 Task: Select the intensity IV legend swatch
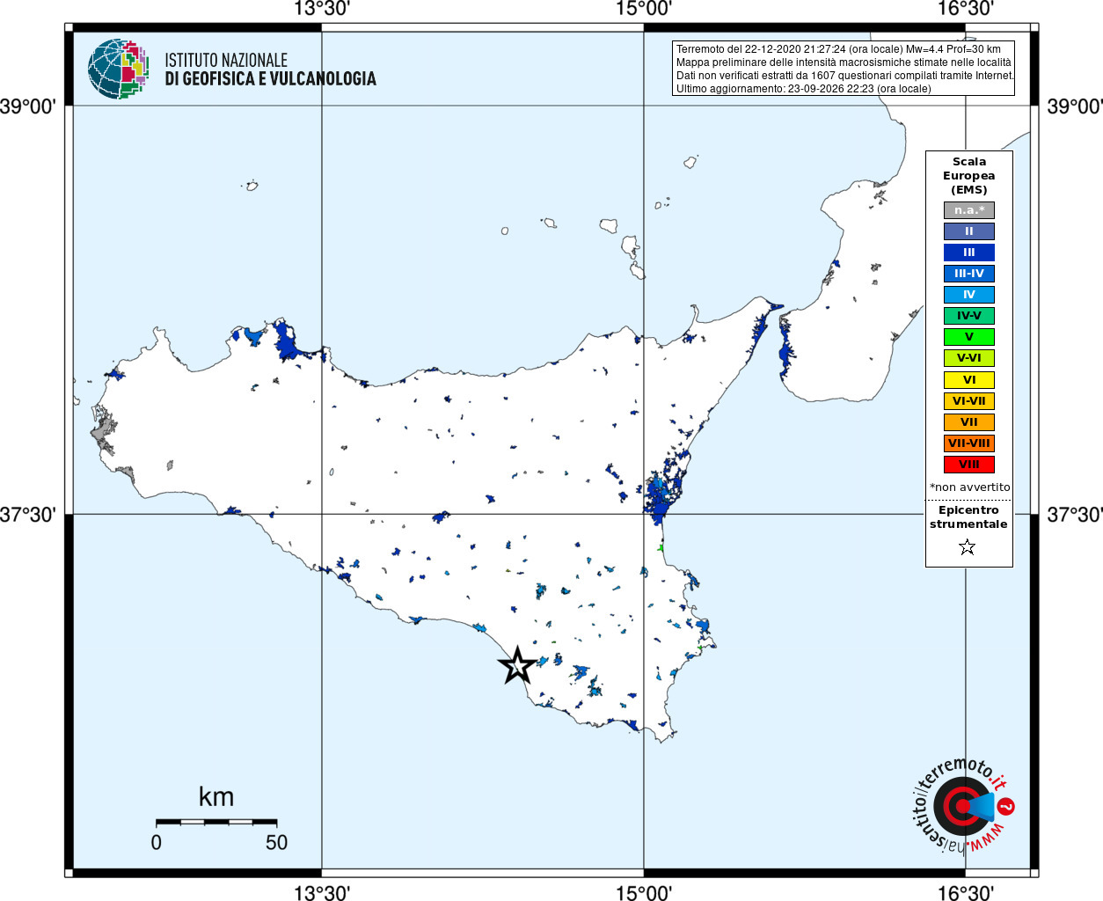pyautogui.click(x=969, y=295)
